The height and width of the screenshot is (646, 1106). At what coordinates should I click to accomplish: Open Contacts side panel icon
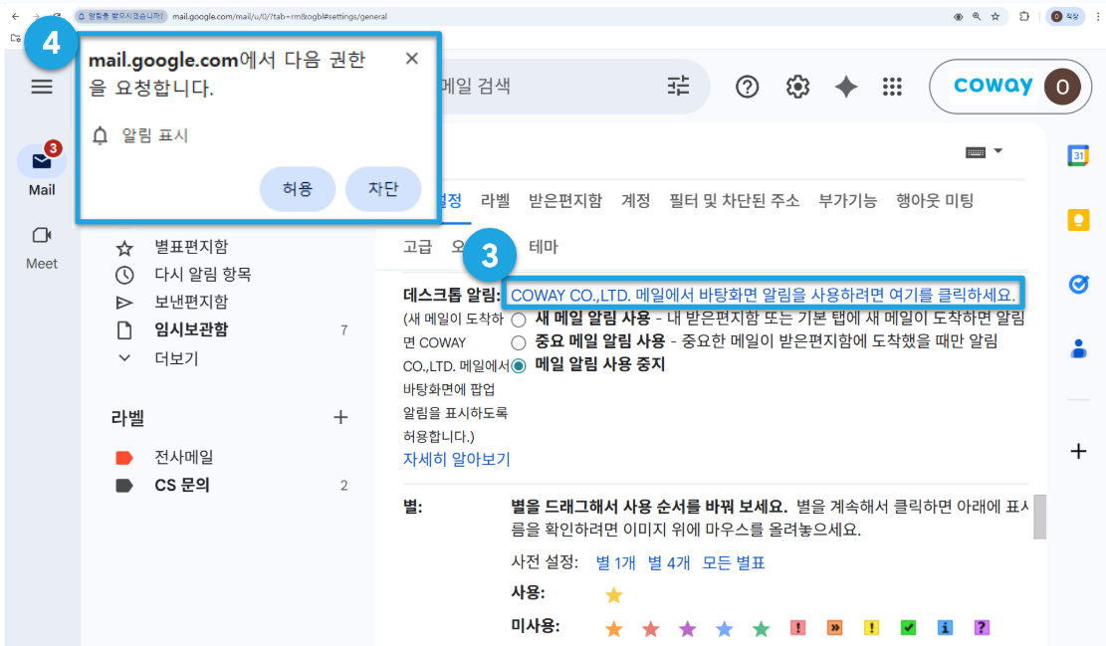[1078, 347]
